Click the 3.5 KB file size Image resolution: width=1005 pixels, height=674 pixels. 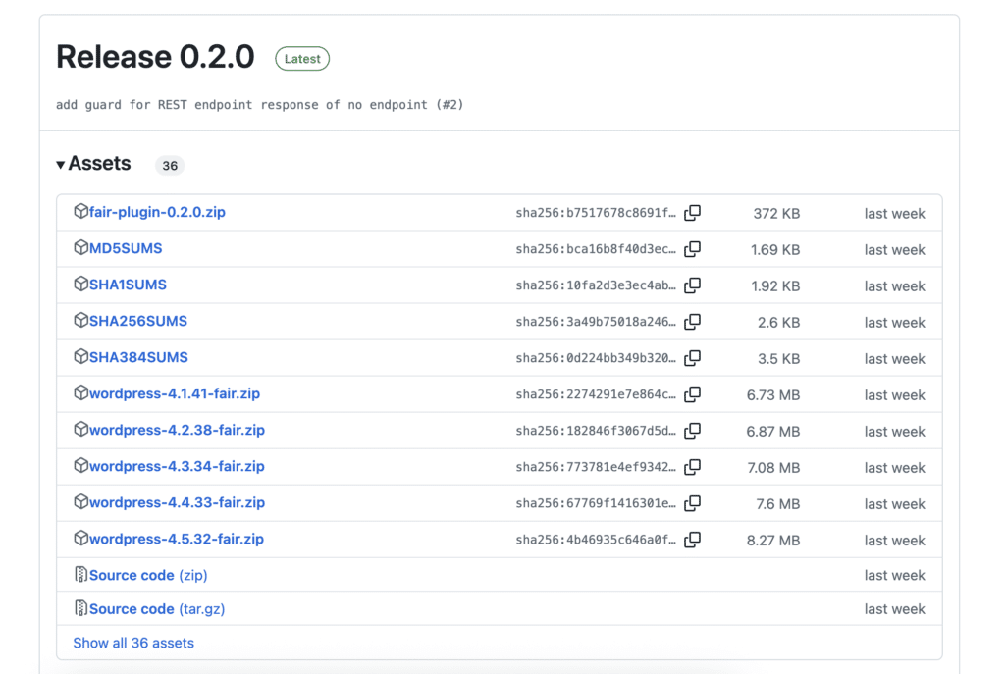click(778, 359)
